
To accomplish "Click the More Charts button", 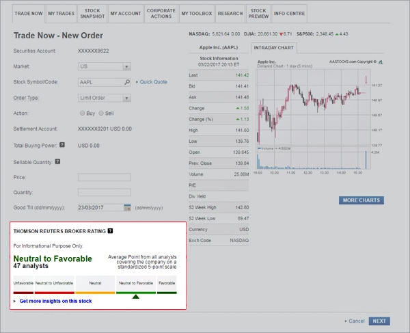I will (x=361, y=200).
